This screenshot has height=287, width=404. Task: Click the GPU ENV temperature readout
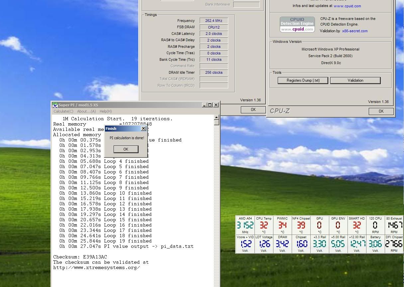(x=338, y=225)
